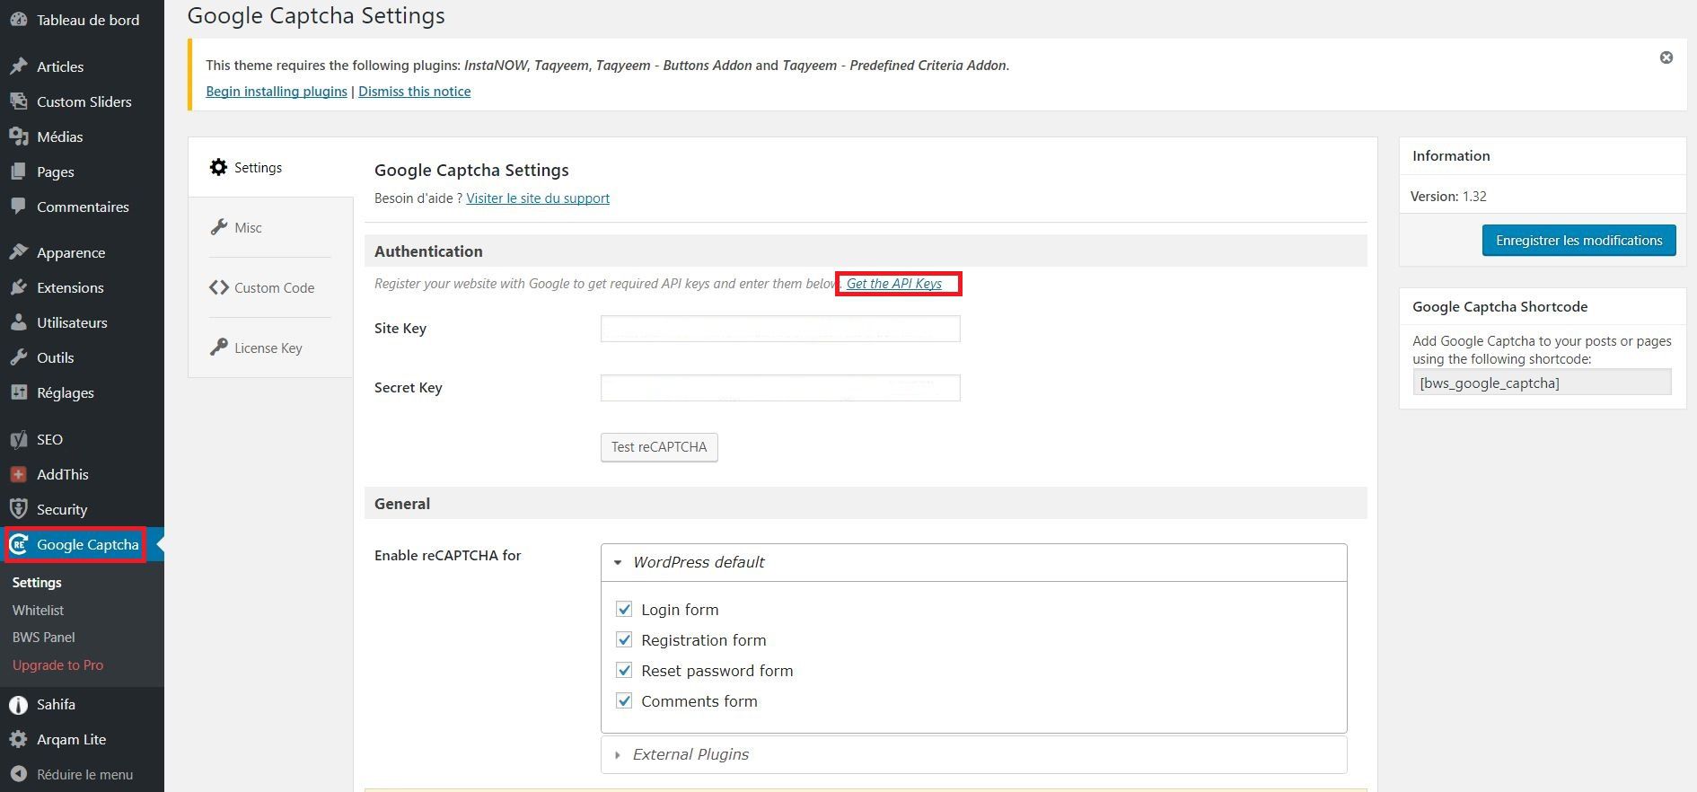1697x792 pixels.
Task: Click the Custom Code brackets icon
Action: [218, 287]
